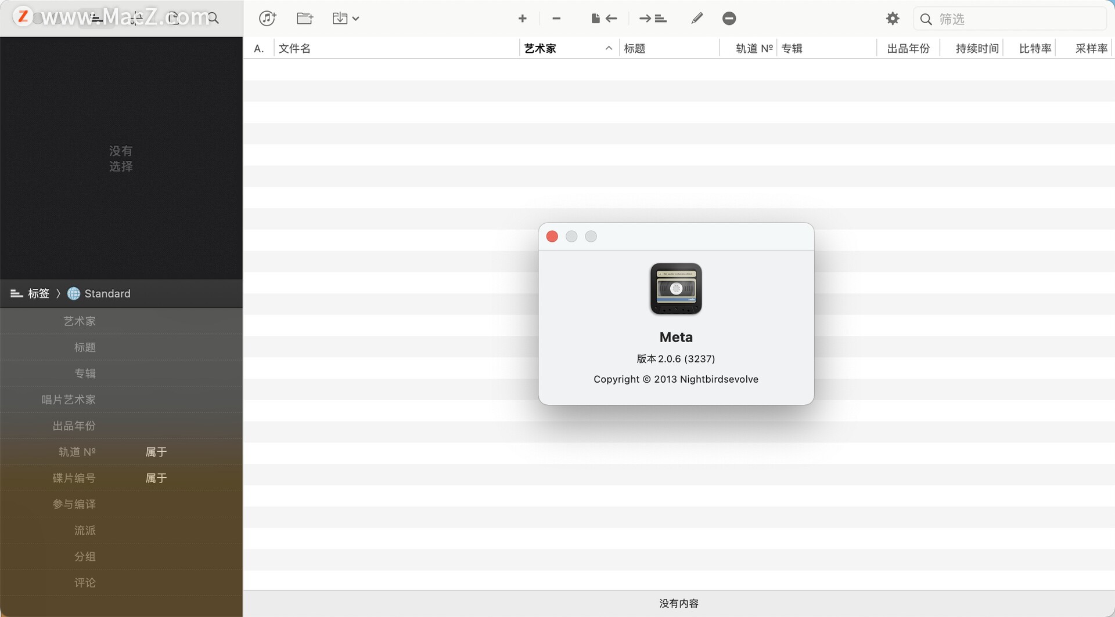This screenshot has width=1115, height=617.
Task: Click the round minus clear icon
Action: [x=729, y=19]
